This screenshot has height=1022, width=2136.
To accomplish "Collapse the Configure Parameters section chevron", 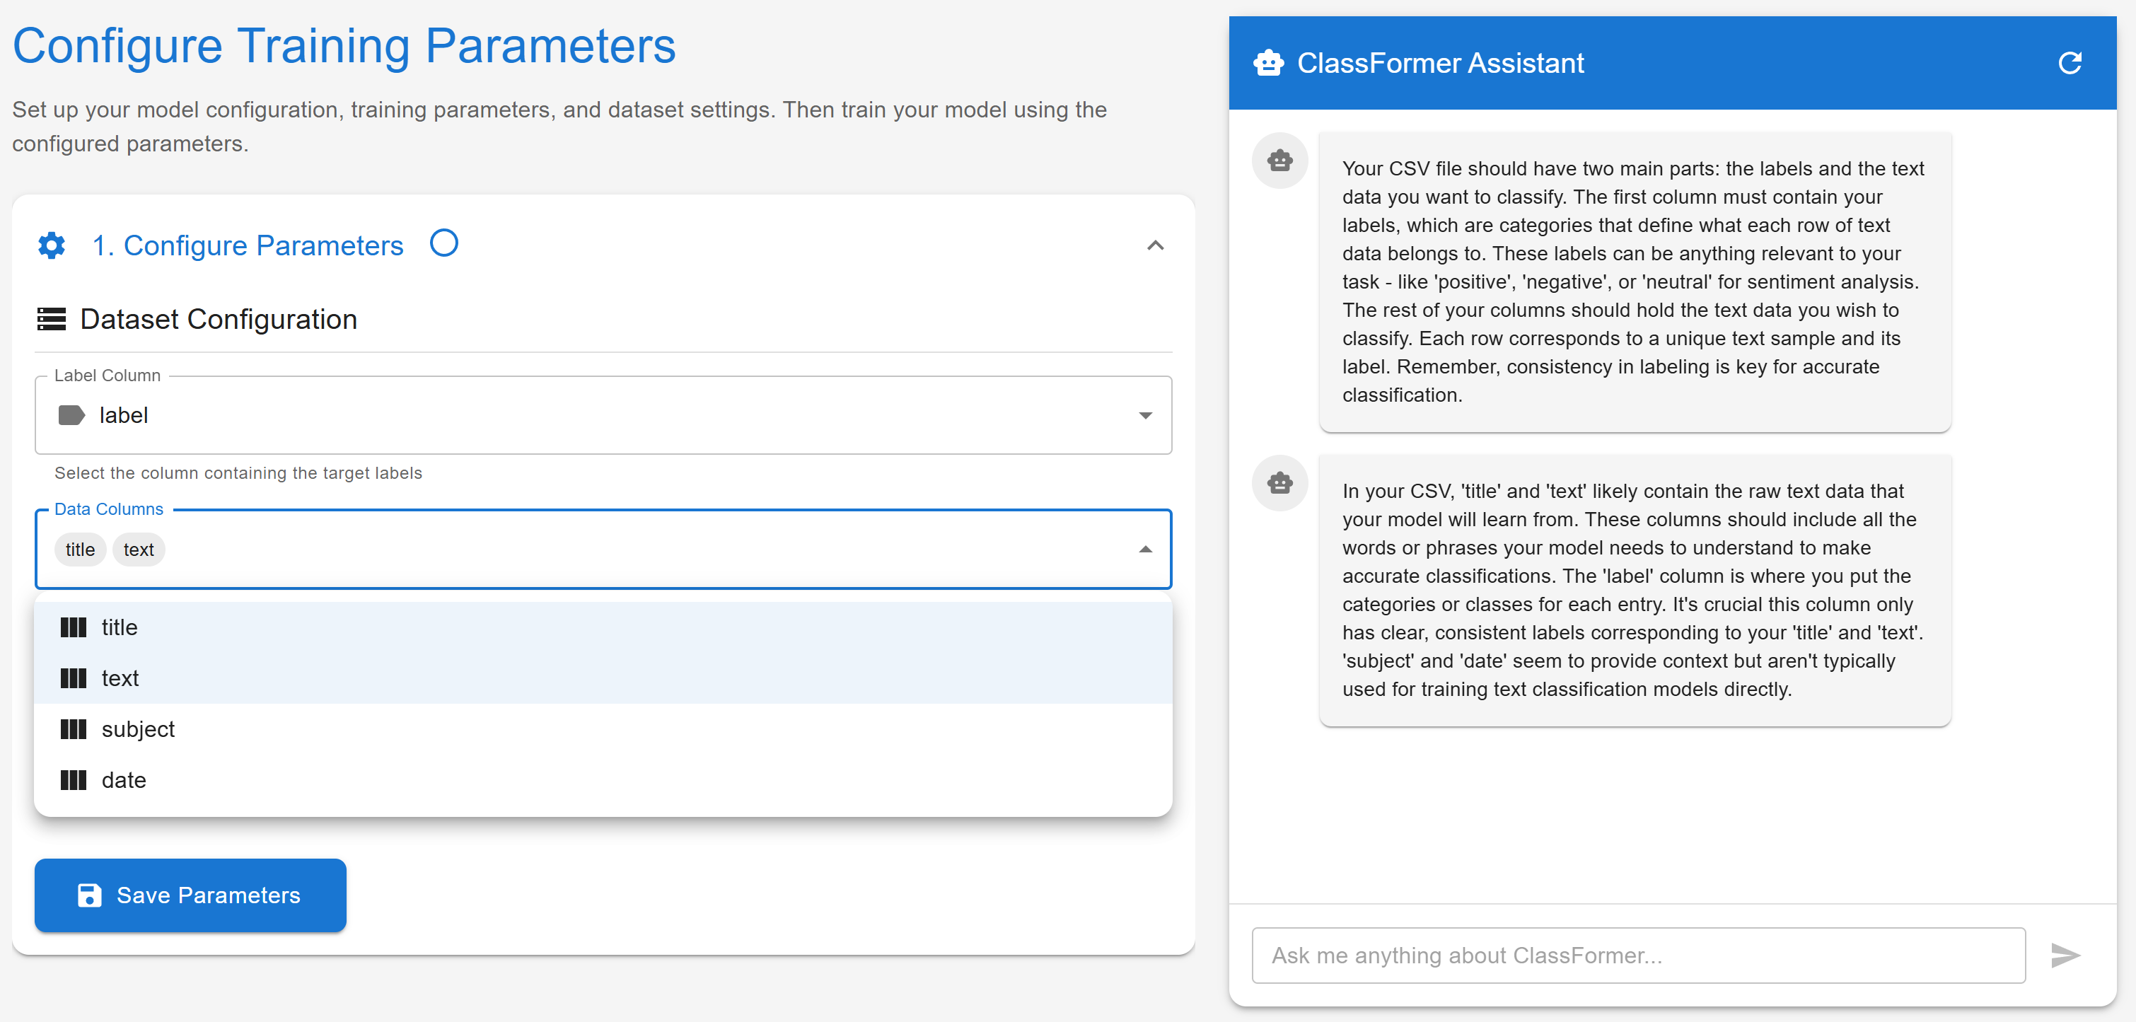I will tap(1155, 245).
